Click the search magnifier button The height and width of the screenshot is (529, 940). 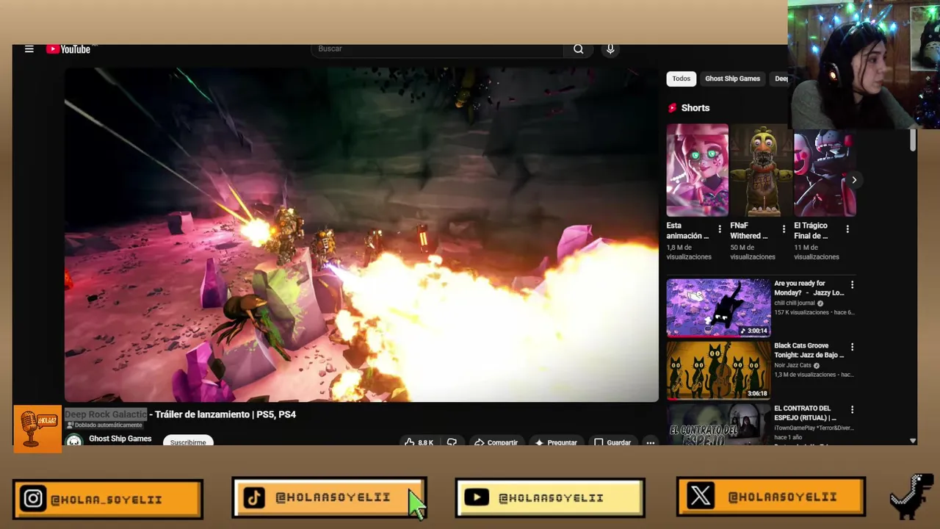click(x=579, y=49)
